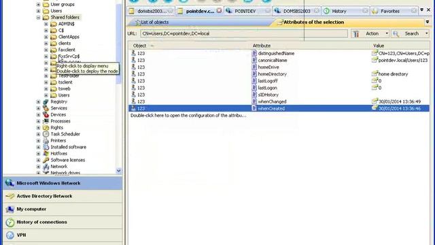
Task: Select the ClientApps folder icon
Action: coord(54,37)
